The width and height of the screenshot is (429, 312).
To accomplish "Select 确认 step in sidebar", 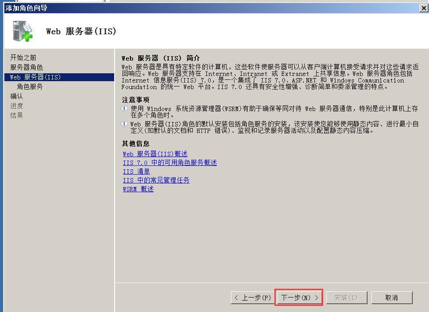I will [x=17, y=96].
